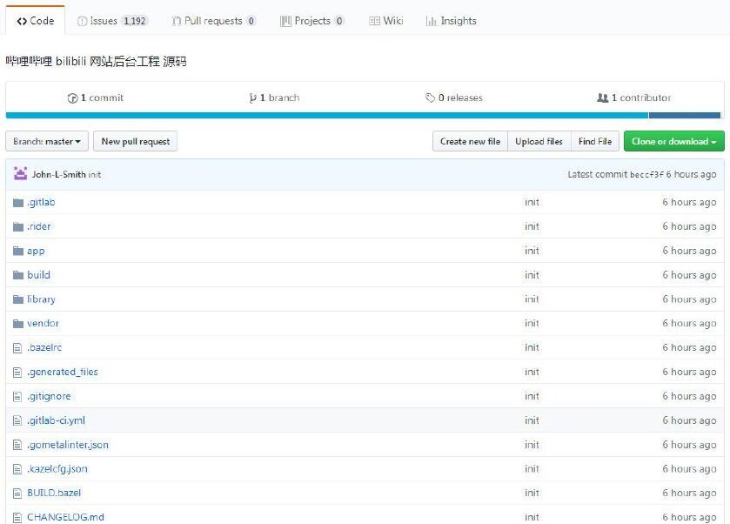730x524 pixels.
Task: Click the init commit message for .gitlab
Action: [532, 202]
